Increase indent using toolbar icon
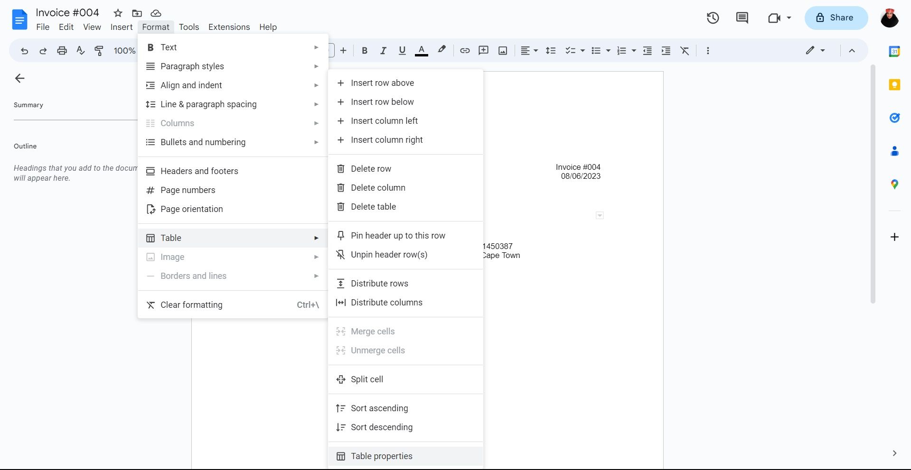911x470 pixels. (666, 51)
